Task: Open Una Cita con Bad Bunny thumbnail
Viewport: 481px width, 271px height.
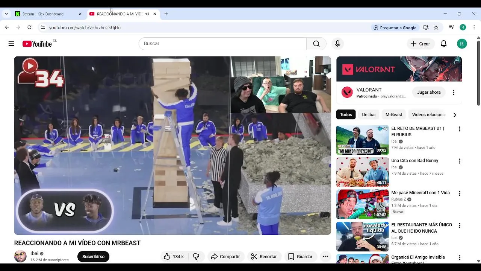Action: pos(362,172)
